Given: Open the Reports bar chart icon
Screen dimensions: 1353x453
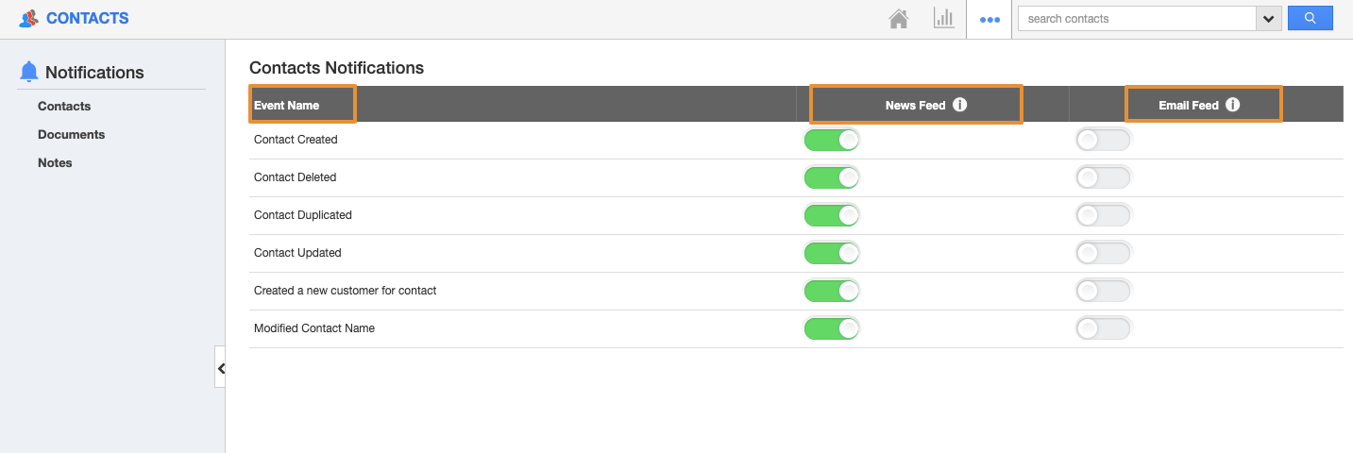Looking at the screenshot, I should pyautogui.click(x=943, y=19).
